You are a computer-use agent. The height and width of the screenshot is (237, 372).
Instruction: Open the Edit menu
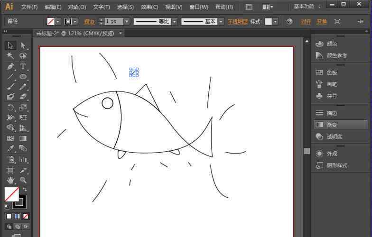53,7
